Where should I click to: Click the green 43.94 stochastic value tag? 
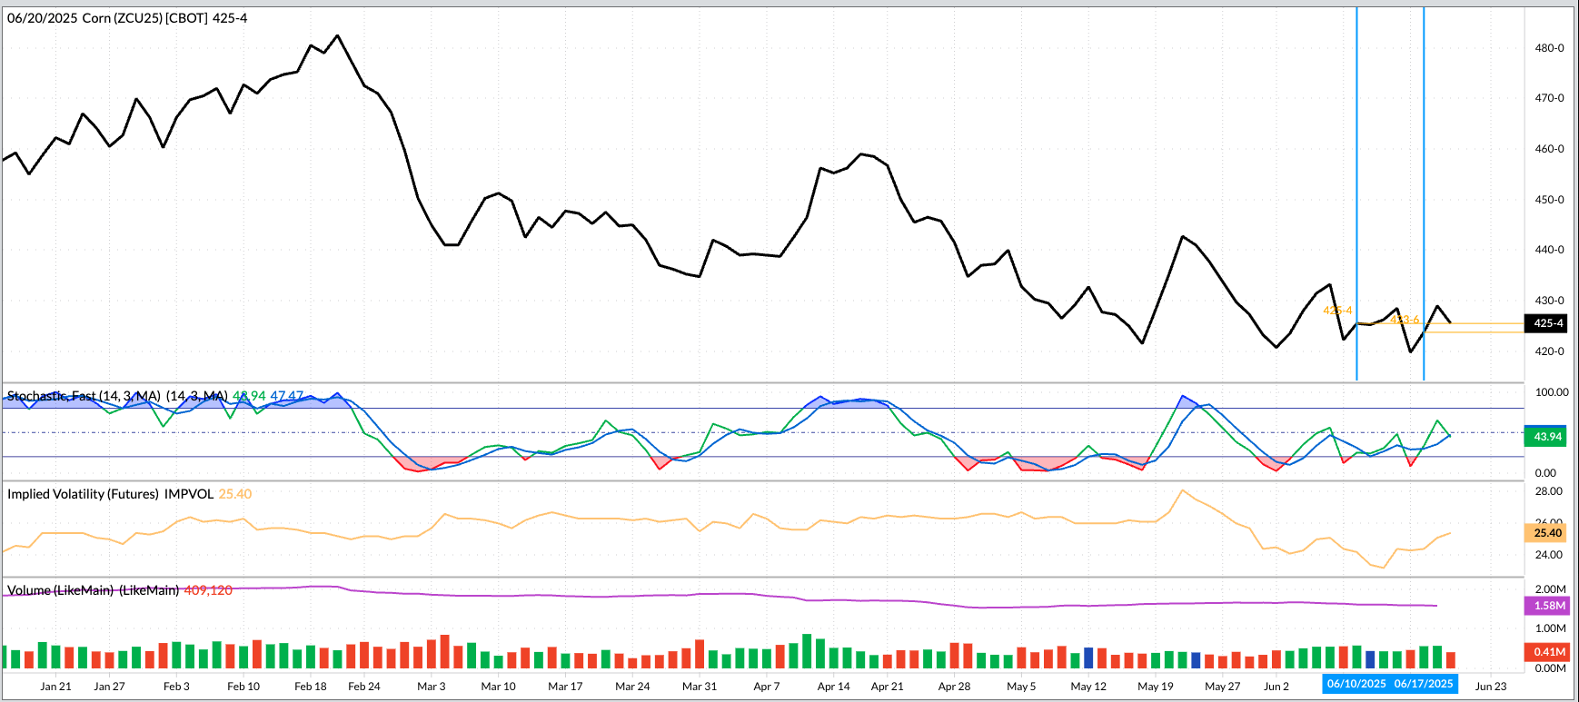click(x=1547, y=437)
